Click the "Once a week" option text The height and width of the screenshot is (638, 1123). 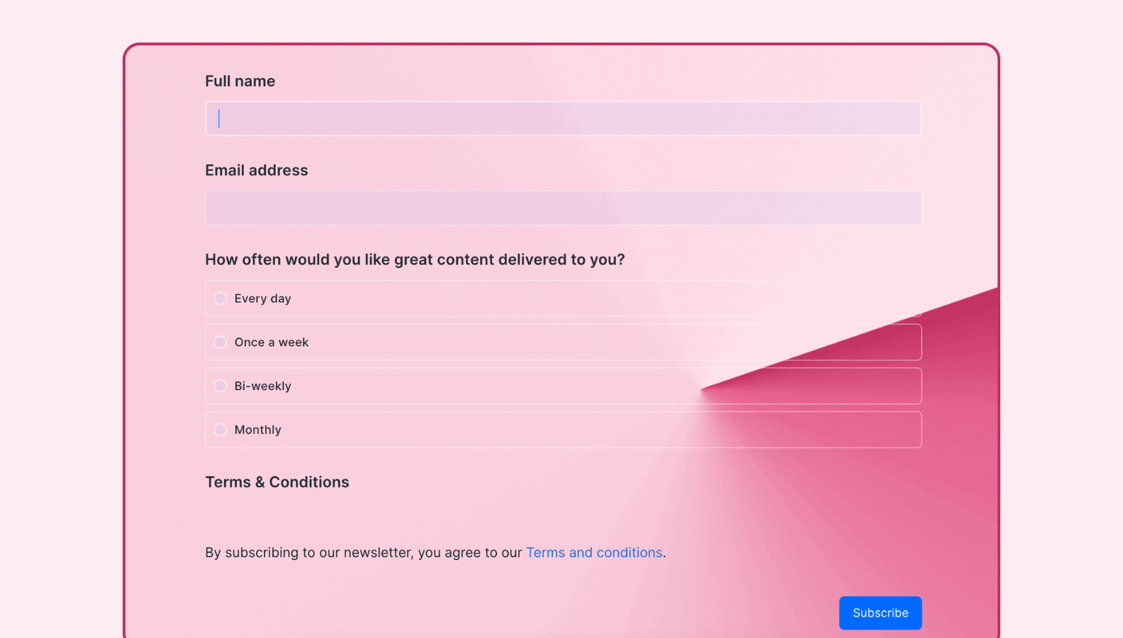271,342
